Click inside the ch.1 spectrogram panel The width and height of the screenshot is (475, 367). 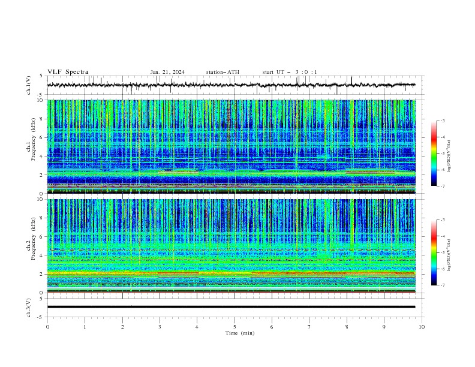[x=232, y=146]
